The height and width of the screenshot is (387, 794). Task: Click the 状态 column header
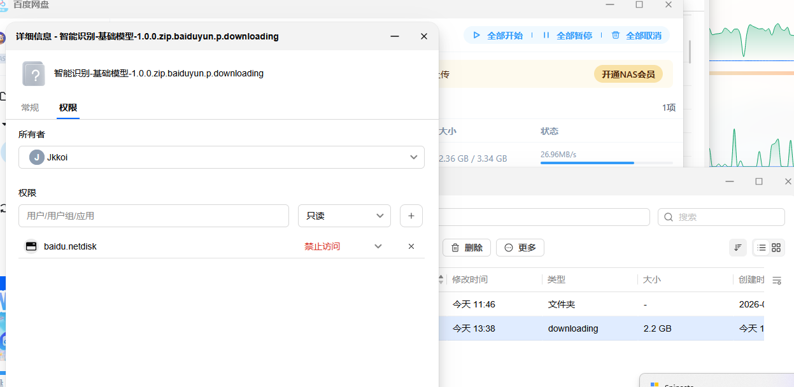click(x=549, y=131)
